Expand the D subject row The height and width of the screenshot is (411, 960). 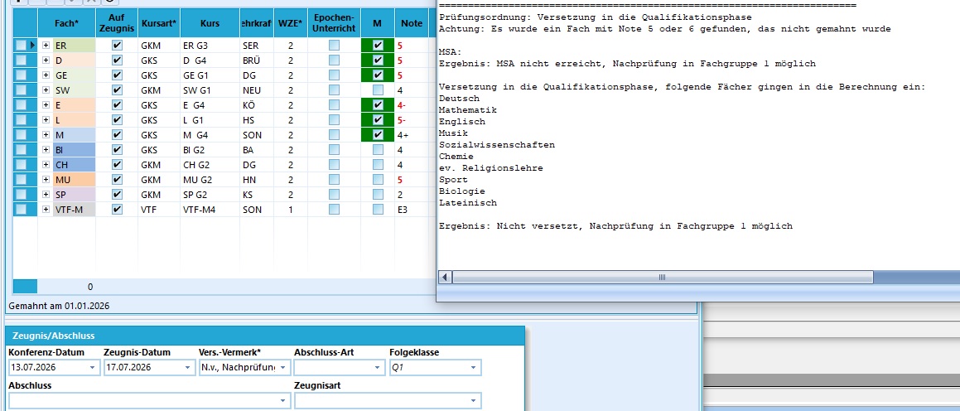tap(46, 60)
